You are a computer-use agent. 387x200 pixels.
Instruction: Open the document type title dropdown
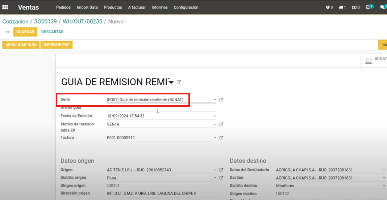tap(171, 82)
